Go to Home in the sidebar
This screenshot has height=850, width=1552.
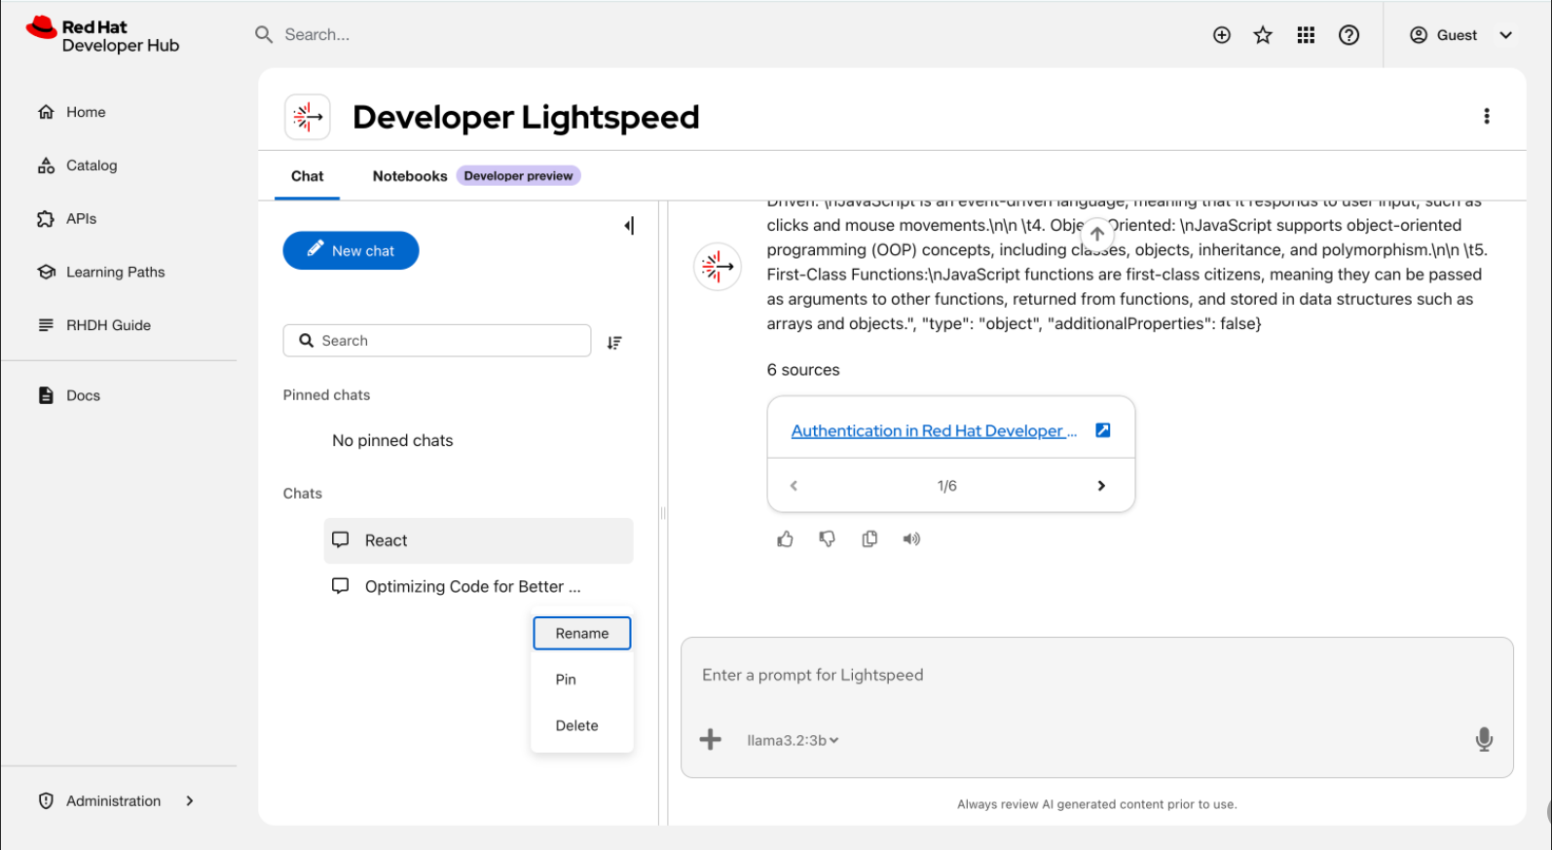point(86,112)
